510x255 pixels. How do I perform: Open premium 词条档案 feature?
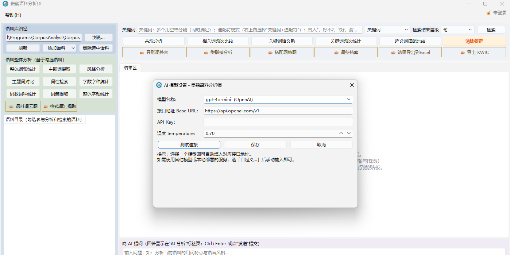click(346, 52)
